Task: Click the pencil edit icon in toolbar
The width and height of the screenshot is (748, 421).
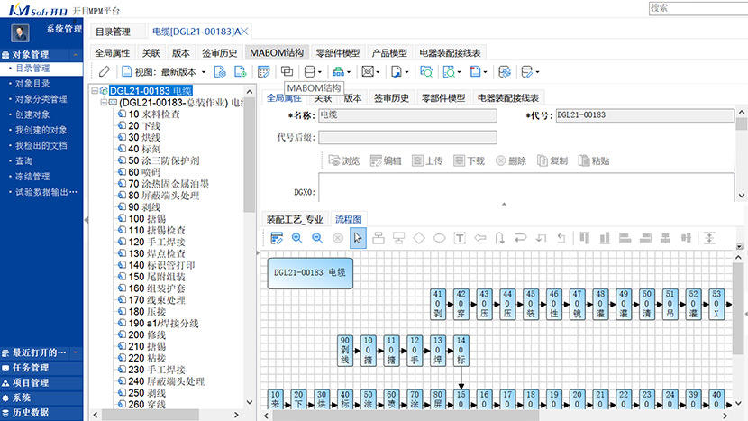Action: coord(105,71)
